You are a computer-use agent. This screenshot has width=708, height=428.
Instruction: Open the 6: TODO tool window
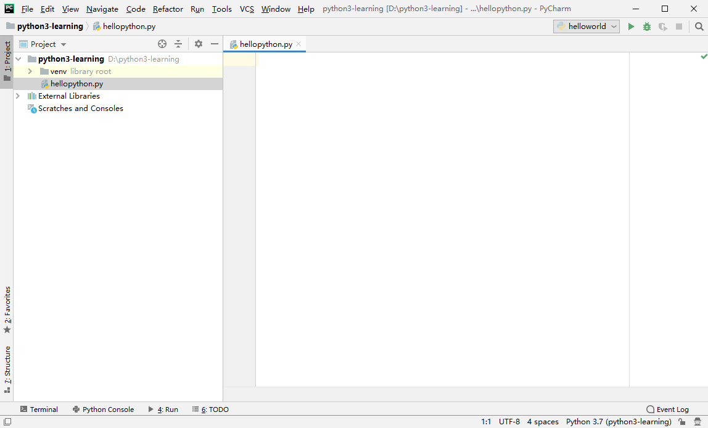[x=210, y=409]
